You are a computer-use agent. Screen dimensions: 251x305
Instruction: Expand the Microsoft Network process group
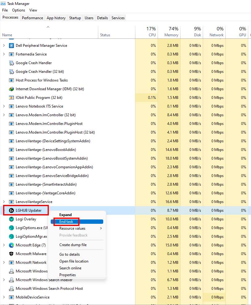click(x=4, y=263)
